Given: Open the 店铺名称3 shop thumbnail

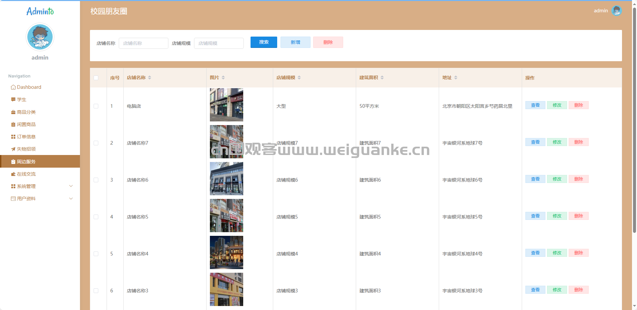Looking at the screenshot, I should pyautogui.click(x=227, y=289).
